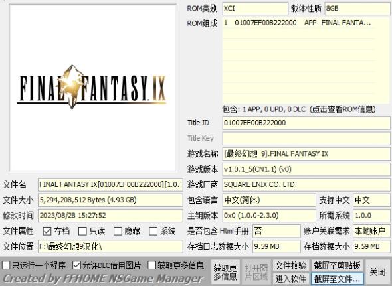Save screenshot with 截屏至文件... button

pyautogui.click(x=337, y=279)
